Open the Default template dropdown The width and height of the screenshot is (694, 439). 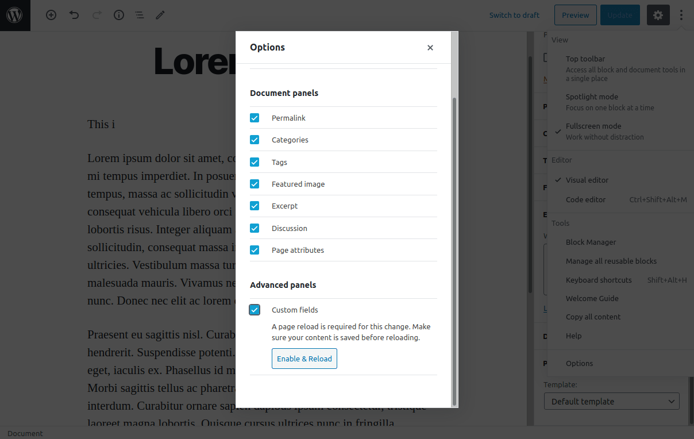point(611,402)
